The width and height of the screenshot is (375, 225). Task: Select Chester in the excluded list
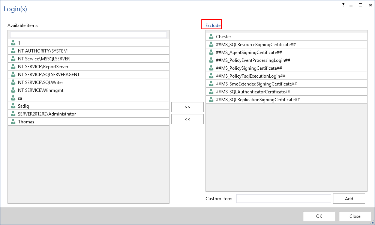coord(223,37)
